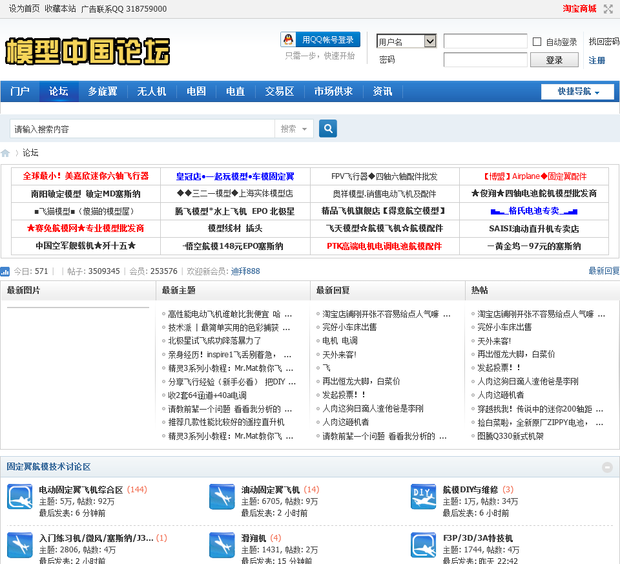
Task: Click the 用QQ帐号登录 button
Action: [x=320, y=39]
